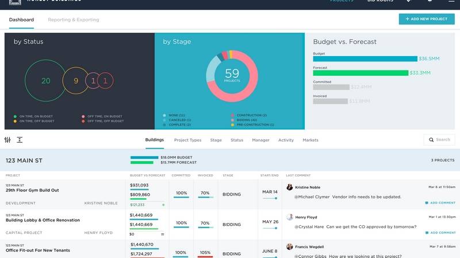Click the collapse rows icon
The height and width of the screenshot is (258, 460).
click(20, 140)
